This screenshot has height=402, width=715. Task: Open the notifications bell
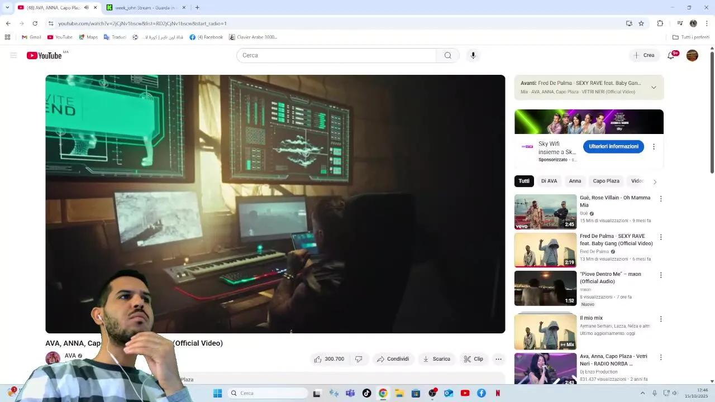click(671, 55)
